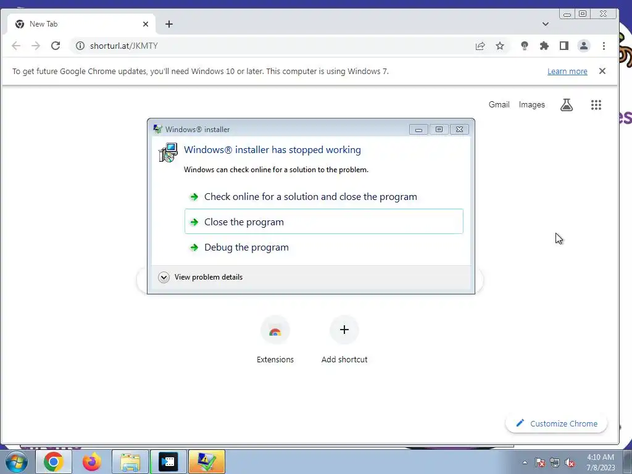The width and height of the screenshot is (632, 474).
Task: Choose Debug the program
Action: pos(324,247)
